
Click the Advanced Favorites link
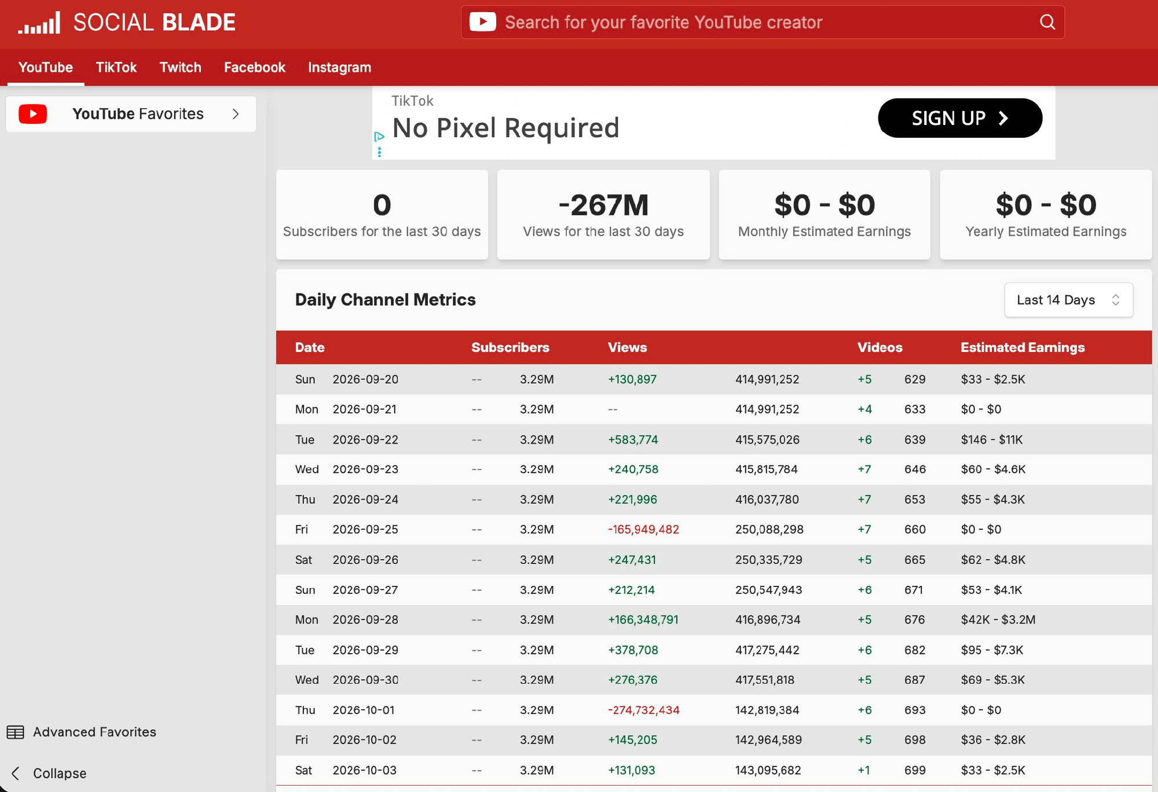tap(94, 732)
